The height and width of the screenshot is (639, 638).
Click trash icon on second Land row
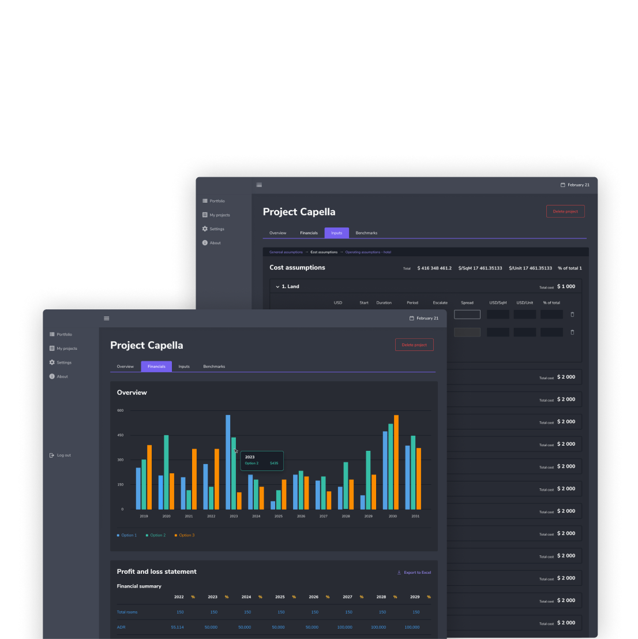[x=572, y=332]
